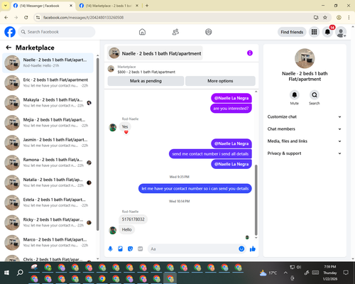Send a thumbs up like
The image size is (355, 284).
tap(253, 248)
